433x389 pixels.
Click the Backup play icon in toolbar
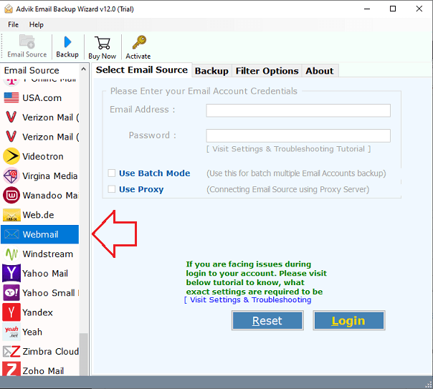[67, 42]
